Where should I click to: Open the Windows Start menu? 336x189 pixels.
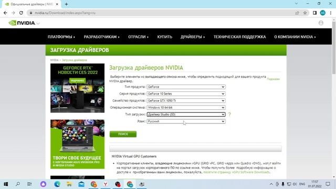6,184
